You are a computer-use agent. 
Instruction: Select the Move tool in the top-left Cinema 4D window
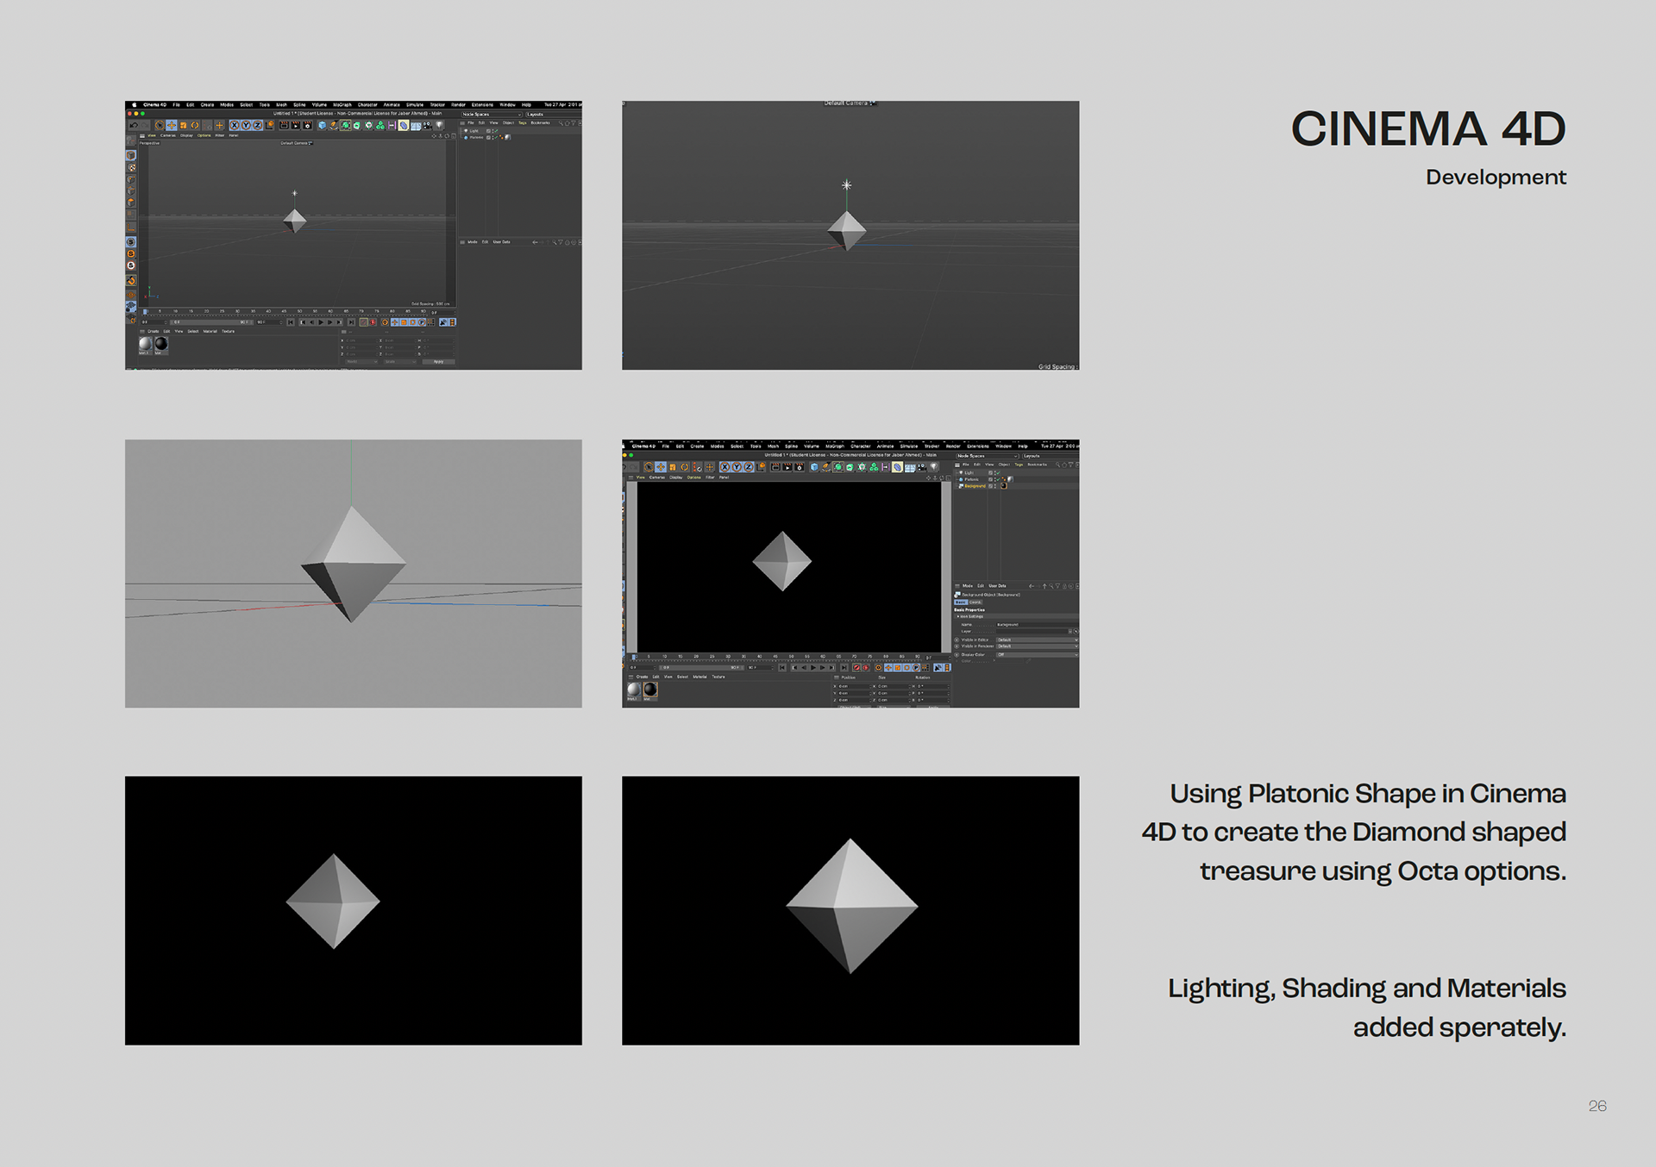click(x=172, y=125)
